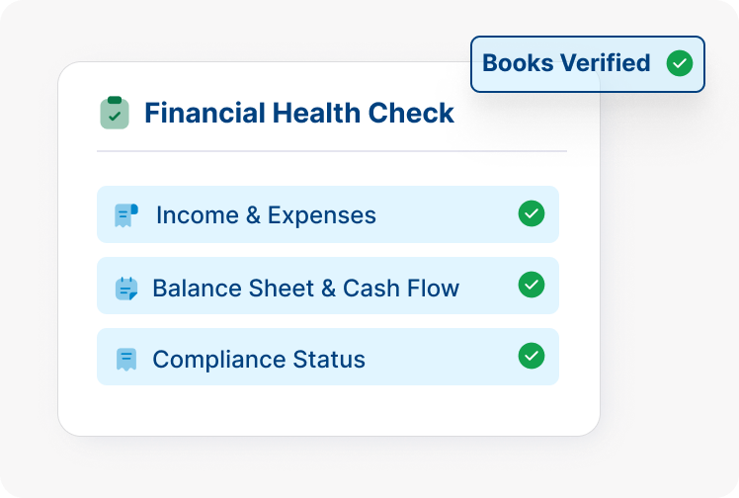
Task: Toggle the Income & Expenses green checkmark
Action: tap(532, 213)
